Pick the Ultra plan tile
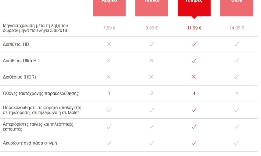 [236, 7]
